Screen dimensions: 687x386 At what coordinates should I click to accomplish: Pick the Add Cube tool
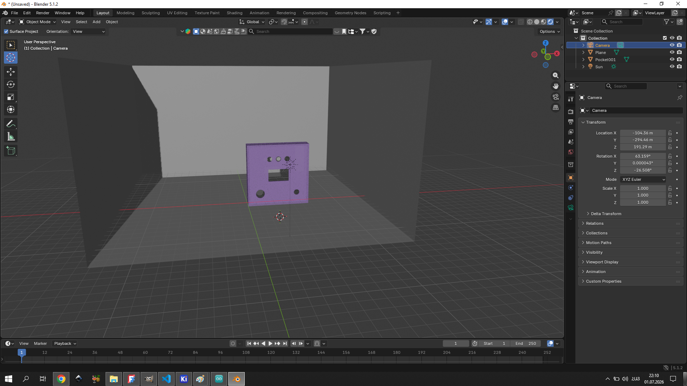click(x=11, y=151)
